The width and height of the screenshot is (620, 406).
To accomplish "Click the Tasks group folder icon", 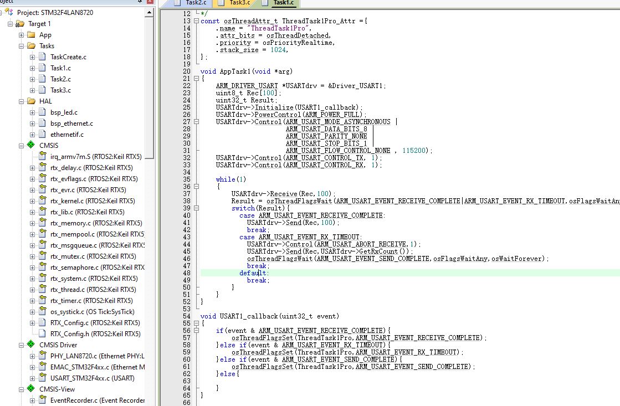I will point(31,46).
